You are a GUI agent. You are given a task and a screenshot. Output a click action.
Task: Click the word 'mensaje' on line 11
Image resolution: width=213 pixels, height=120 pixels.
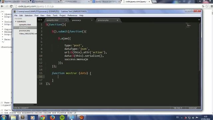(83, 59)
